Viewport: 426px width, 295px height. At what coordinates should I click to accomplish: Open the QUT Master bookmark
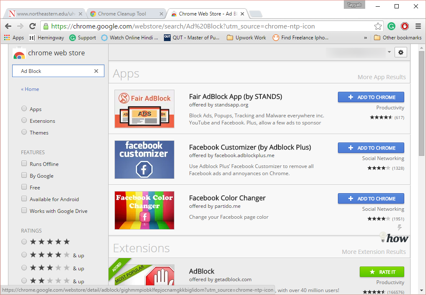pos(192,37)
